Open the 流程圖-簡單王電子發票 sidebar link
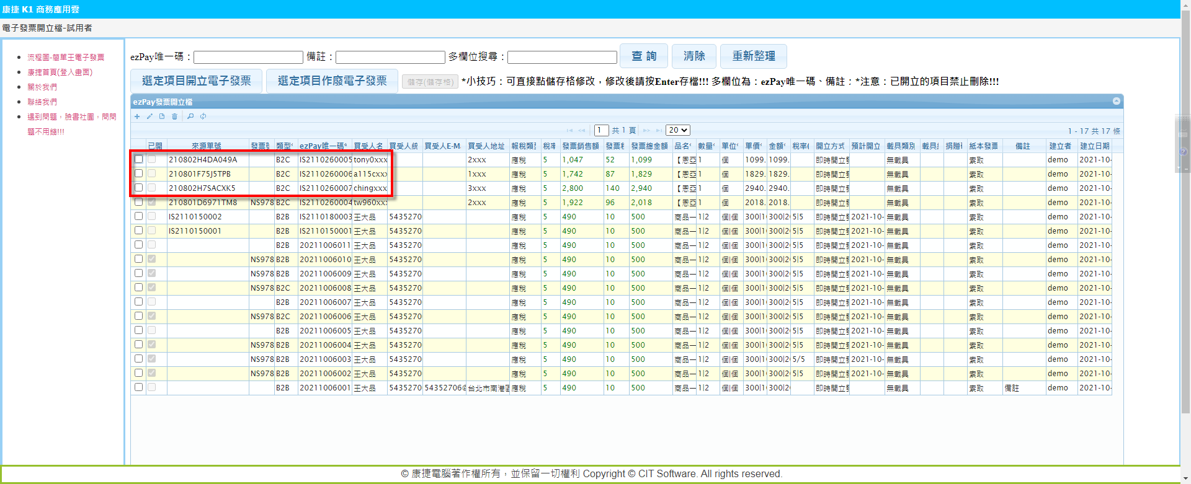The height and width of the screenshot is (484, 1191). click(x=66, y=57)
